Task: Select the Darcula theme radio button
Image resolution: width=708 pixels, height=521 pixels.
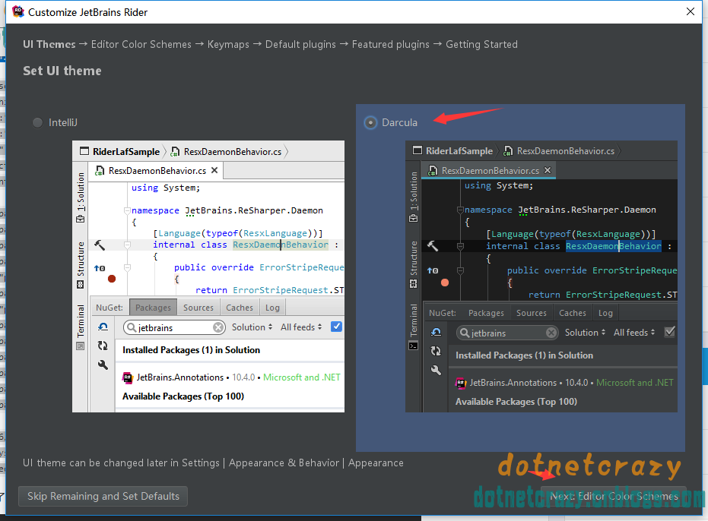Action: 370,122
